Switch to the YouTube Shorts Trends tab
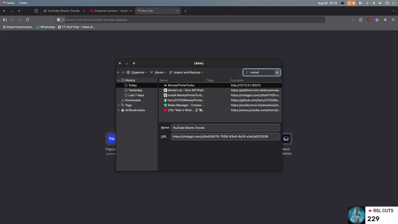 point(64,11)
